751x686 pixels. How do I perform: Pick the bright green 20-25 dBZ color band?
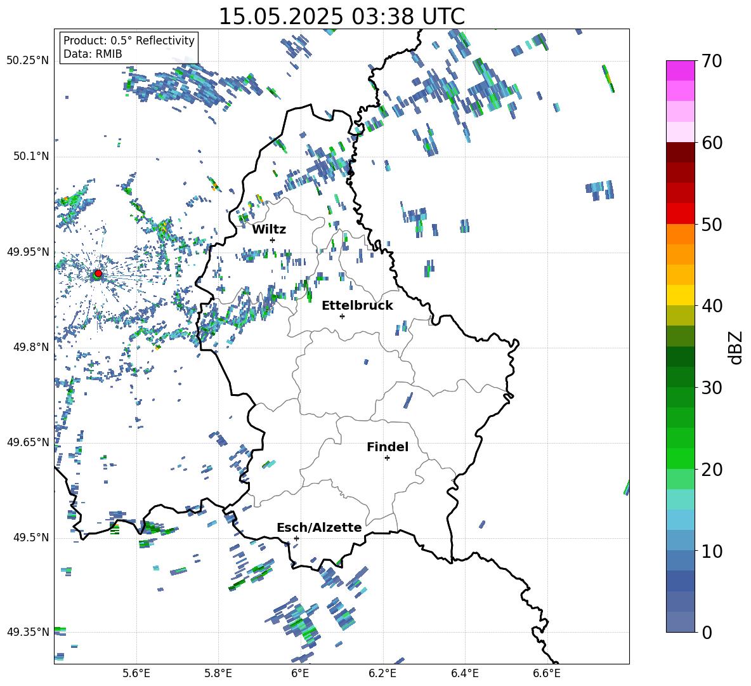click(x=681, y=449)
